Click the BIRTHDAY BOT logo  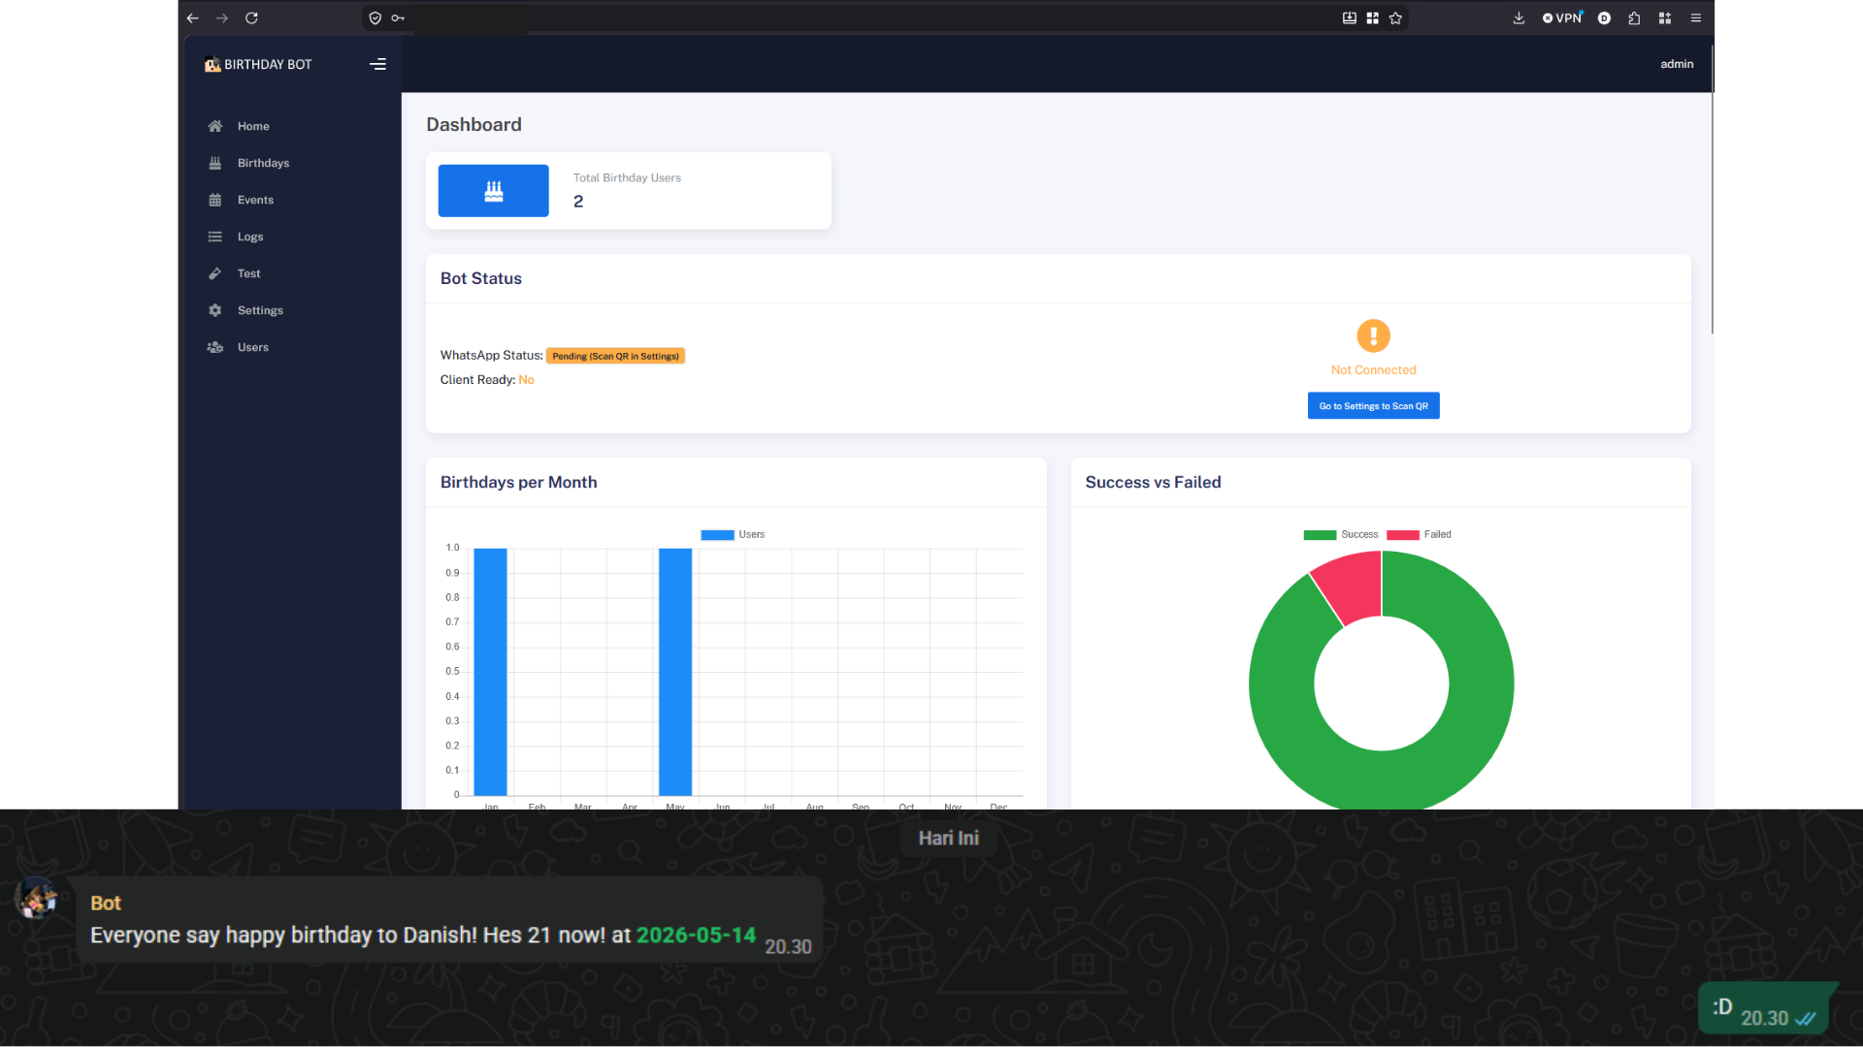[x=258, y=64]
